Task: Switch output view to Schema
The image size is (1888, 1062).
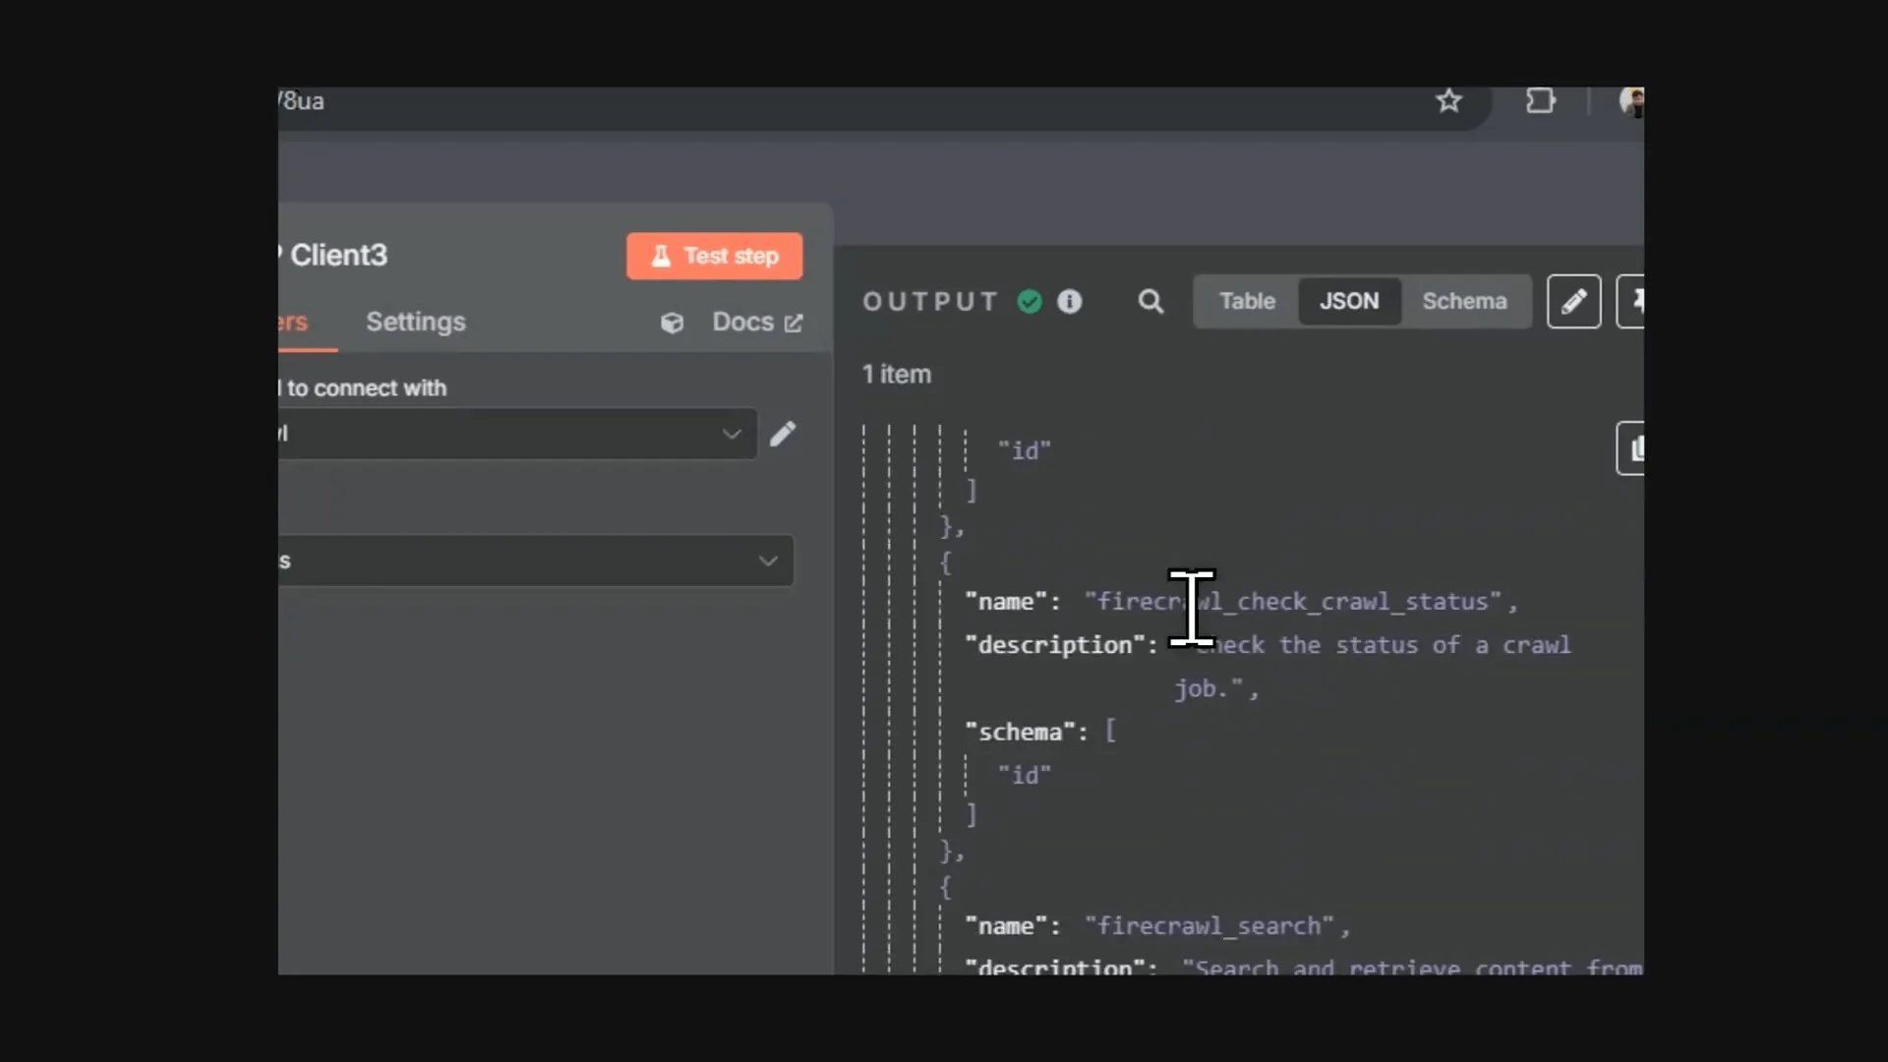Action: pos(1464,301)
